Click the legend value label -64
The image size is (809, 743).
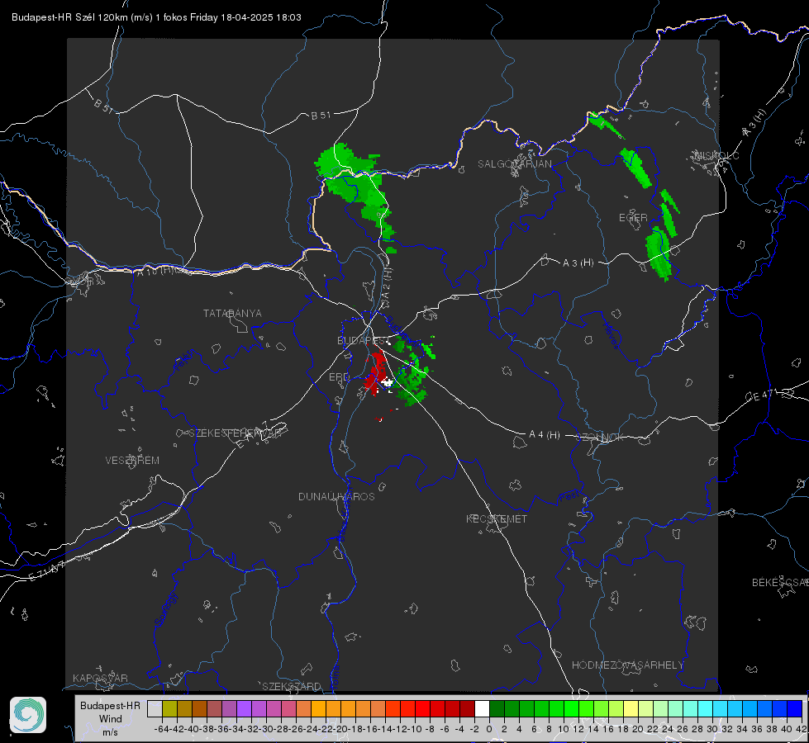click(x=161, y=729)
